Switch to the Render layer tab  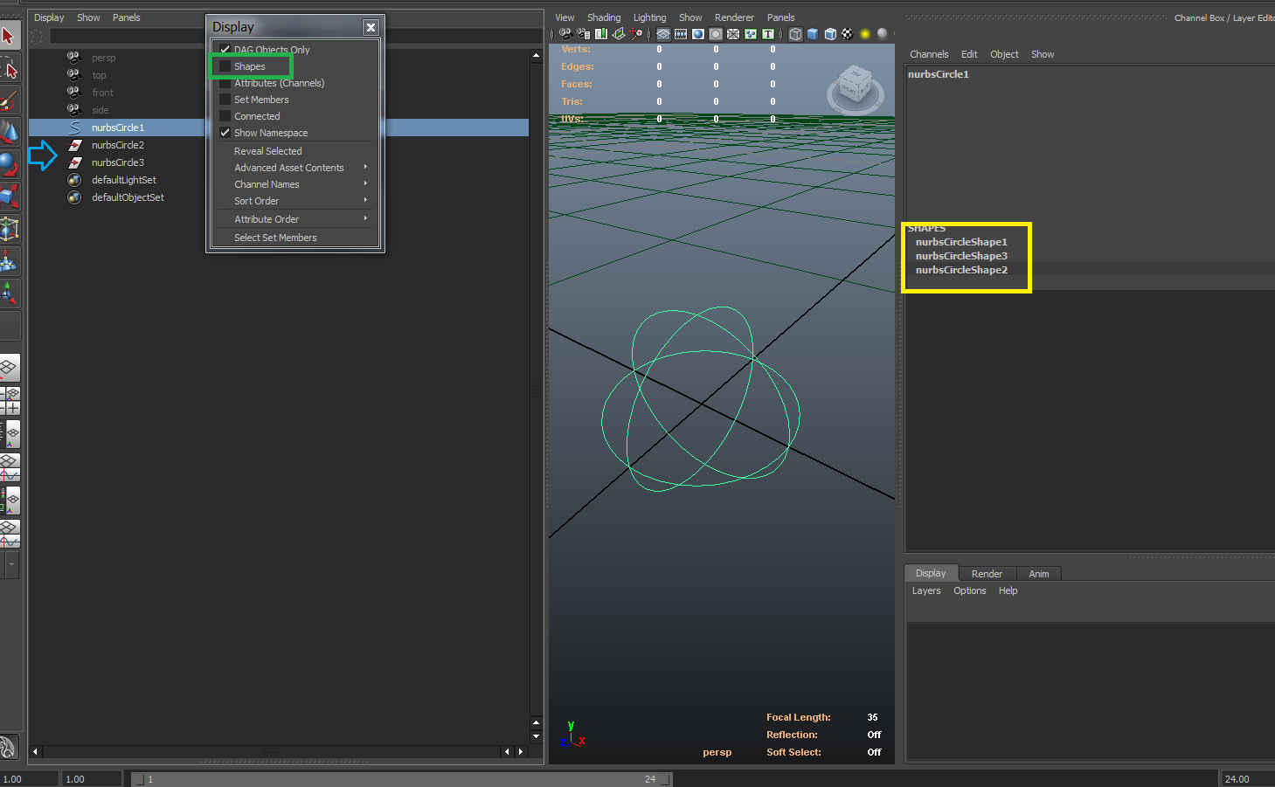click(987, 574)
